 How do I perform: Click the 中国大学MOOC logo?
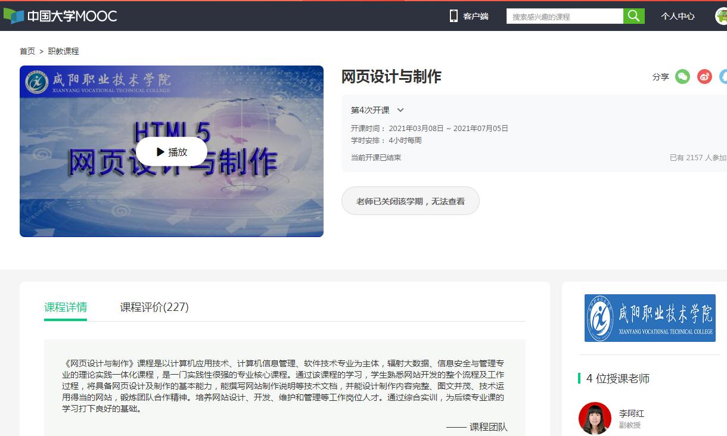60,16
